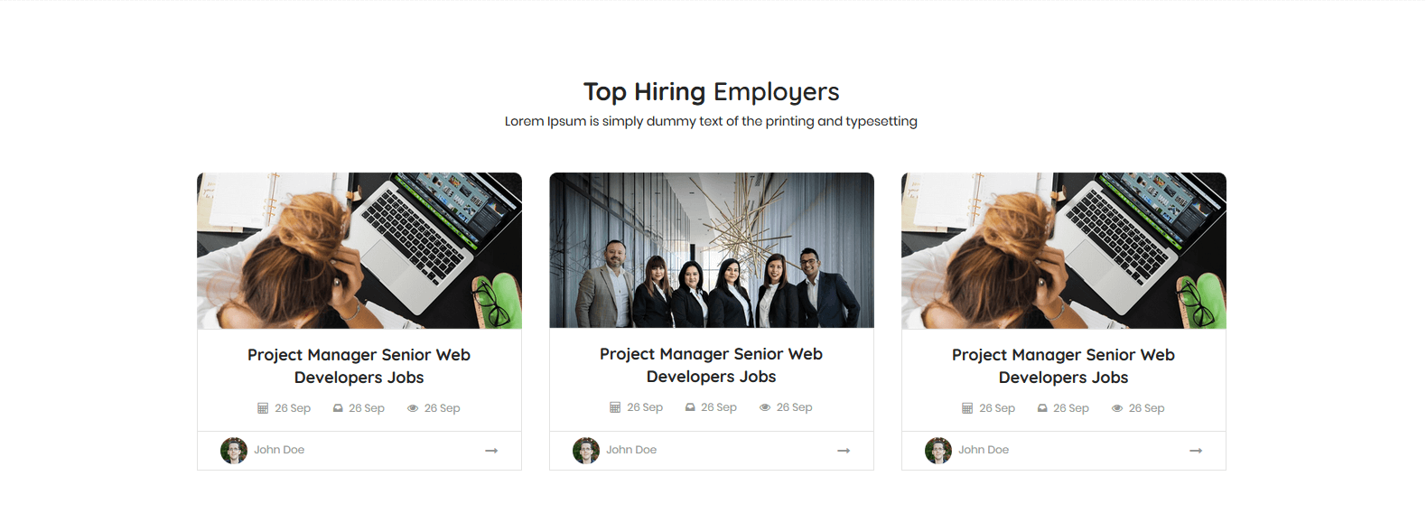Click John Doe's avatar on the middle card

point(586,451)
